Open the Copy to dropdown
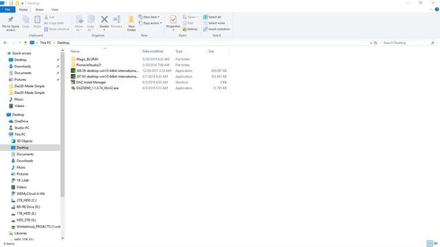This screenshot has height=247, width=440. [x=91, y=23]
